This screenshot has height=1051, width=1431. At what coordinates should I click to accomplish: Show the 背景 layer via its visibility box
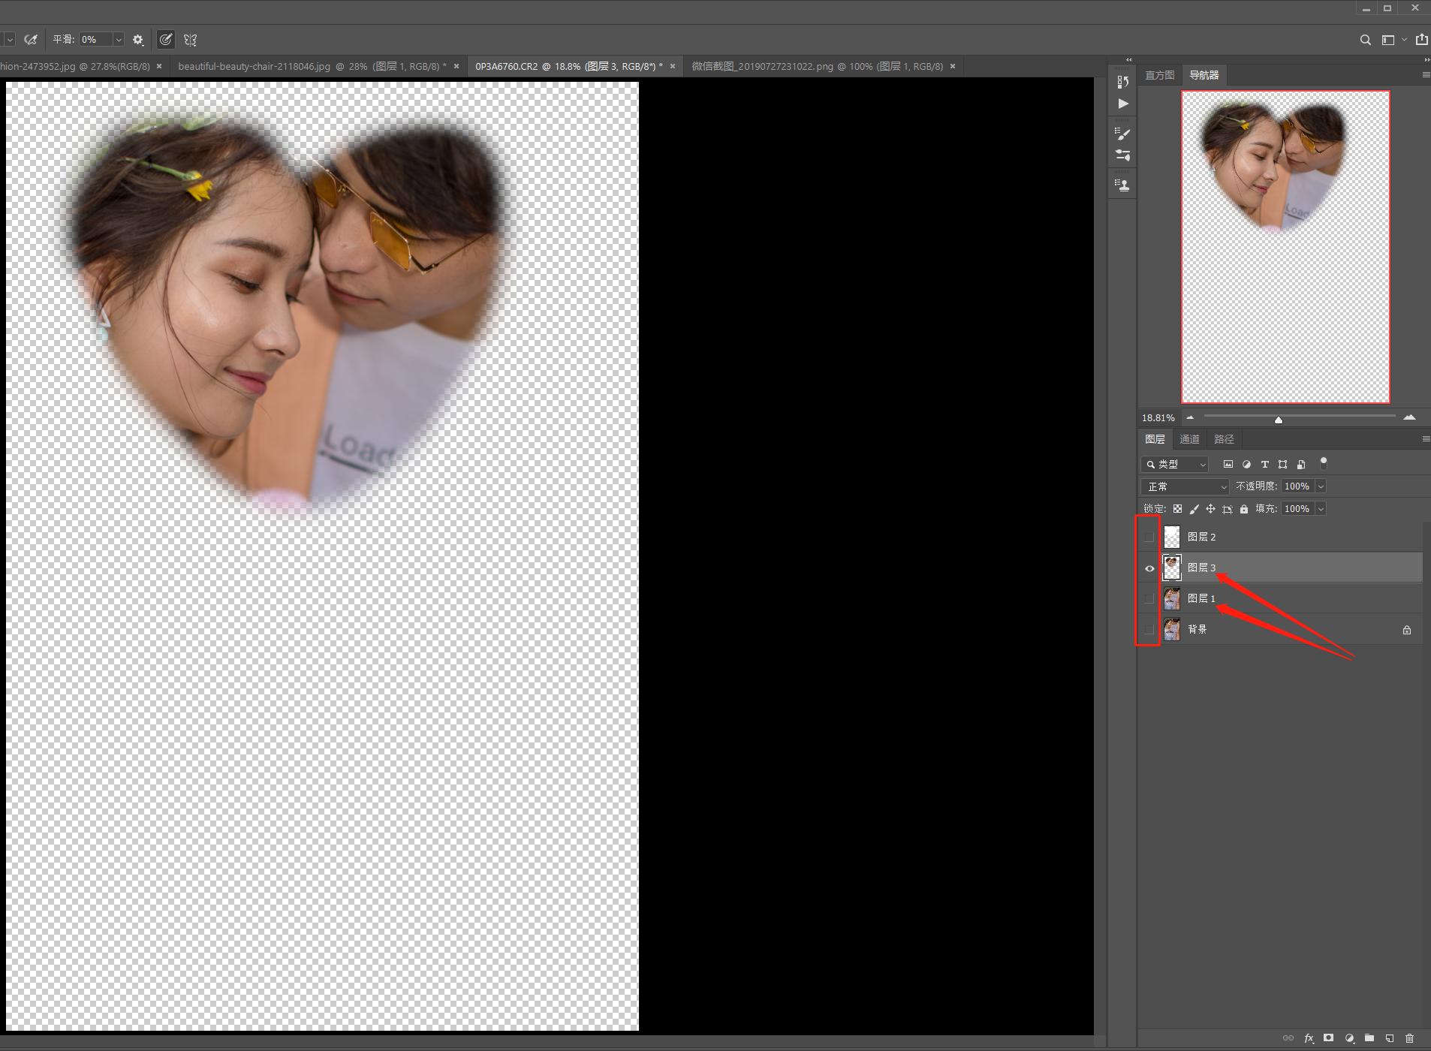click(1149, 630)
